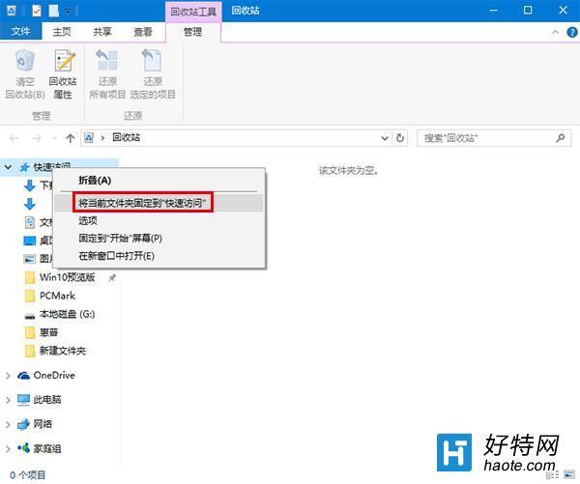This screenshot has height=484, width=580.
Task: Open the Win10预览版 folder
Action: coord(60,277)
